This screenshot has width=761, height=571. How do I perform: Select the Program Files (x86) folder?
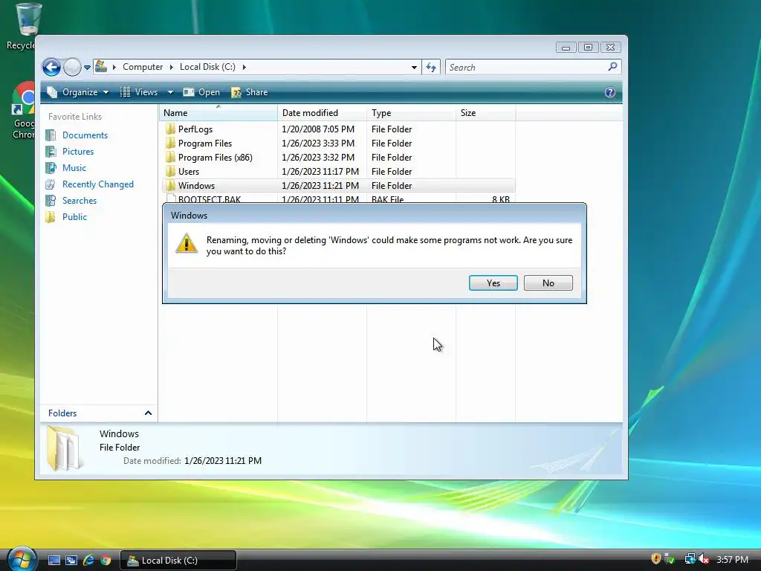tap(215, 158)
